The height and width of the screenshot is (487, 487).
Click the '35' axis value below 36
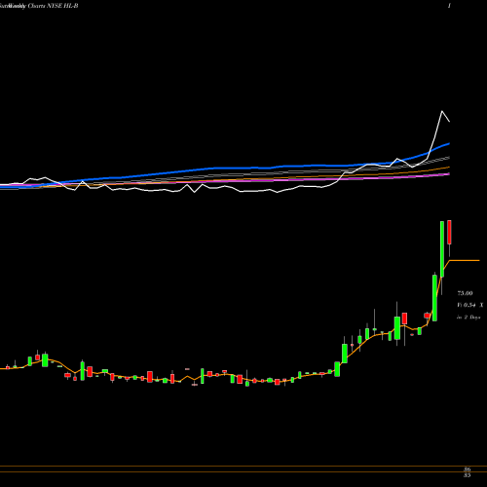tap(468, 475)
